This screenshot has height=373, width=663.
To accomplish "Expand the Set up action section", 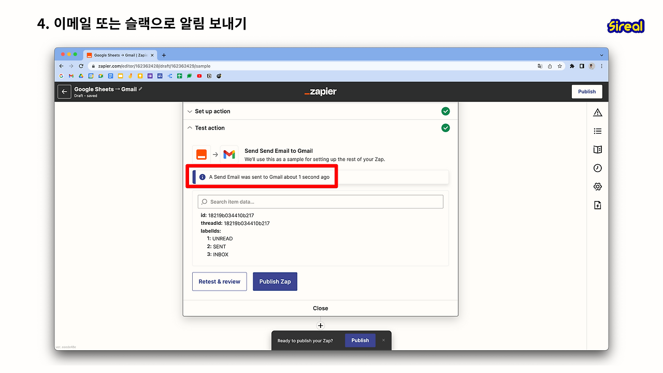I will 321,111.
